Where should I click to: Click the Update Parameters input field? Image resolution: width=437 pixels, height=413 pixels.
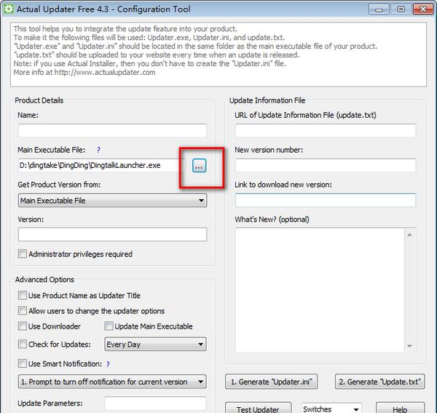[155, 404]
